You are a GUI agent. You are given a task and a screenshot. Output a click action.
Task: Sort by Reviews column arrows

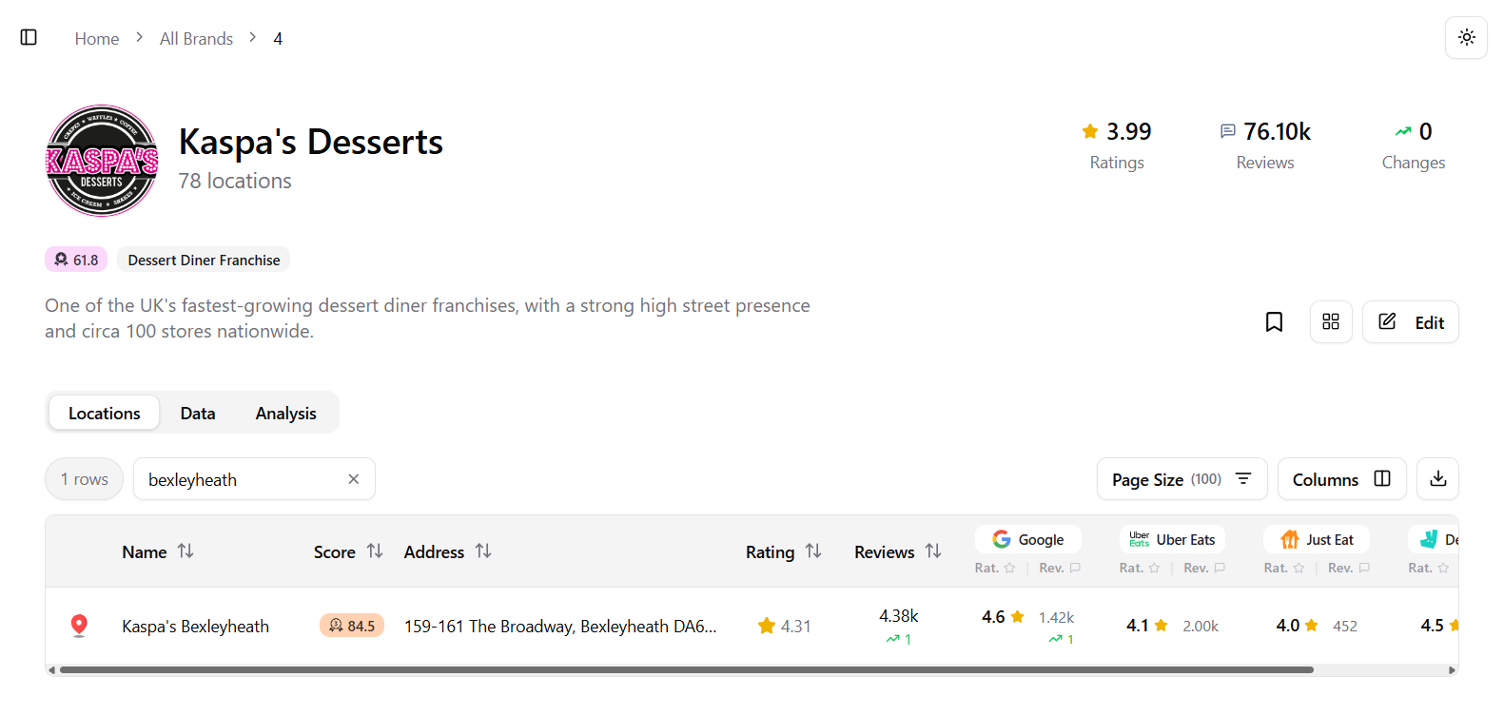pyautogui.click(x=933, y=551)
